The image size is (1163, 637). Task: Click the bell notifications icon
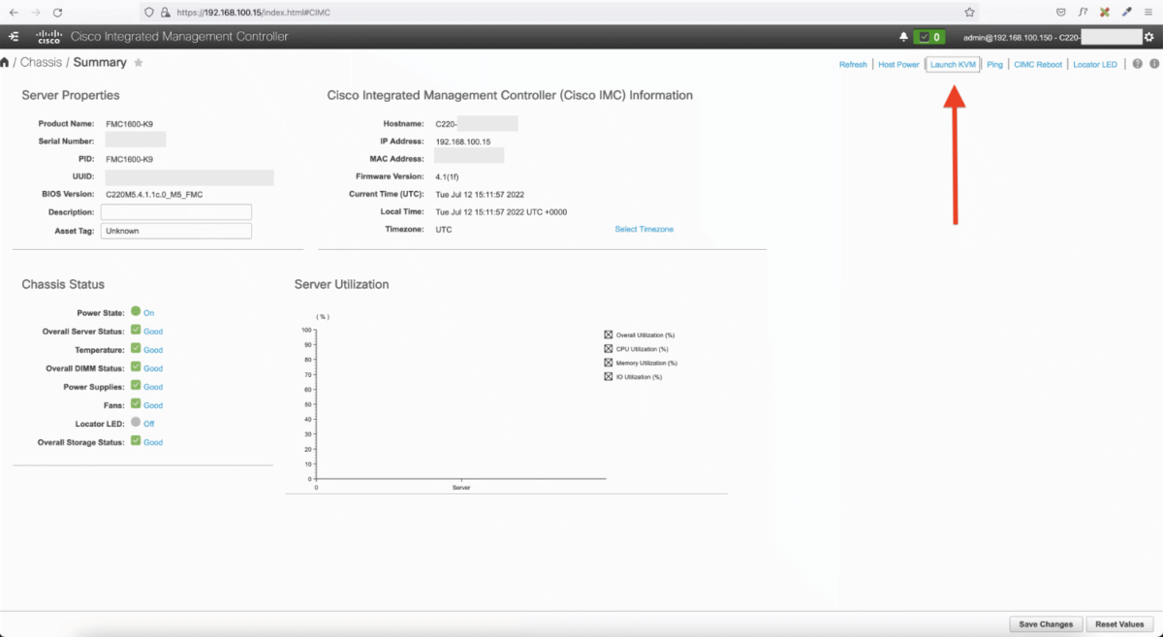(903, 36)
